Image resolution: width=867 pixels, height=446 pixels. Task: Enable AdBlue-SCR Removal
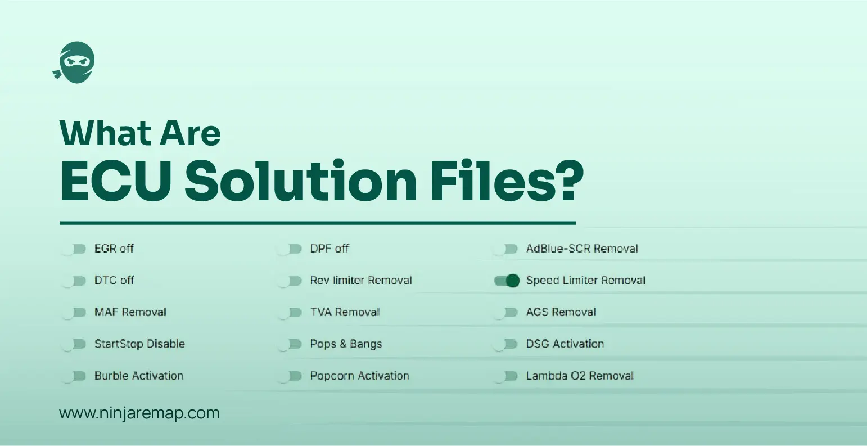pos(509,249)
